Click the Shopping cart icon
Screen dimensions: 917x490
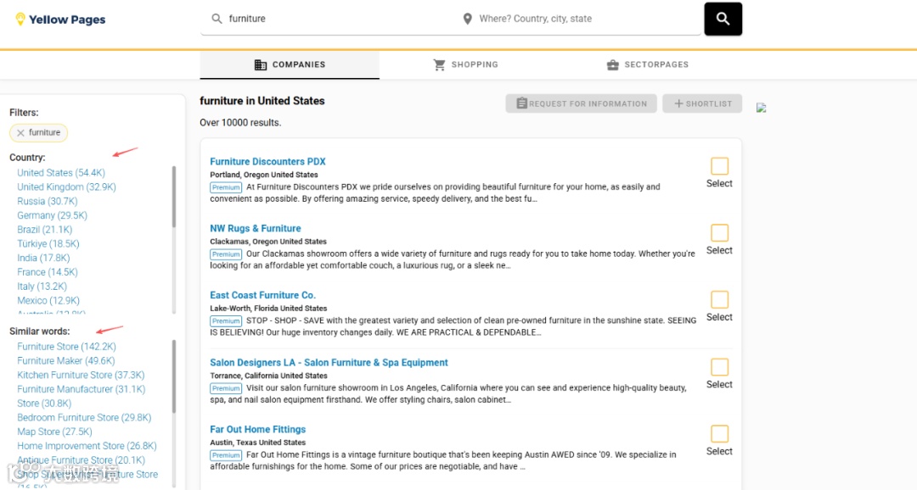(x=439, y=64)
